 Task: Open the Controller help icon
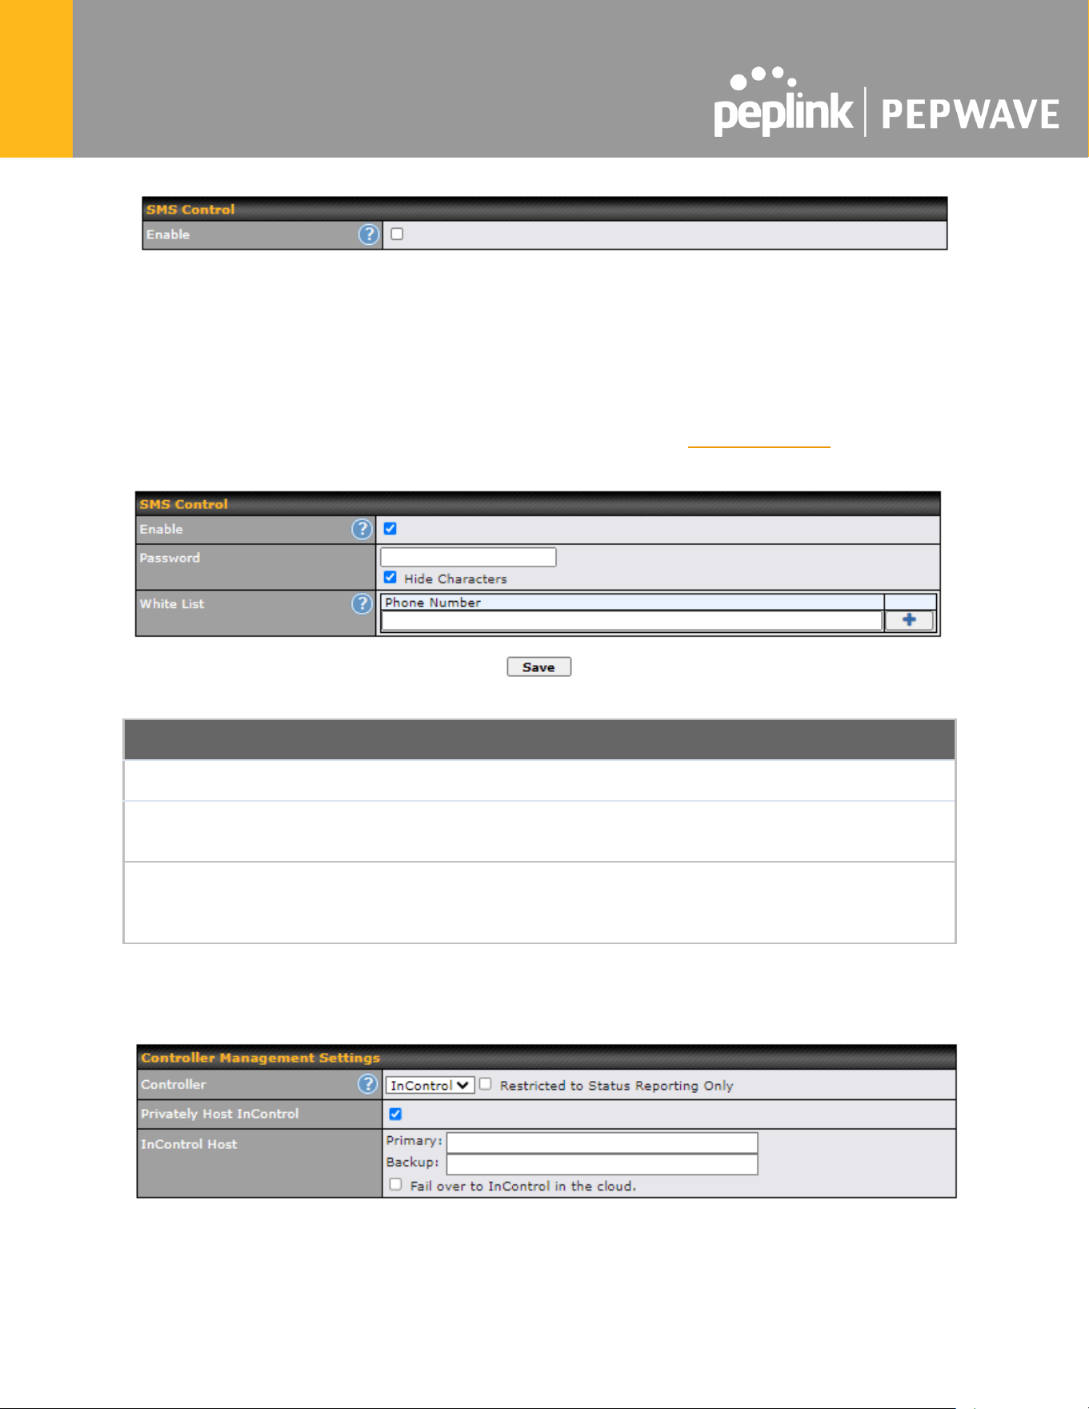(x=367, y=1084)
